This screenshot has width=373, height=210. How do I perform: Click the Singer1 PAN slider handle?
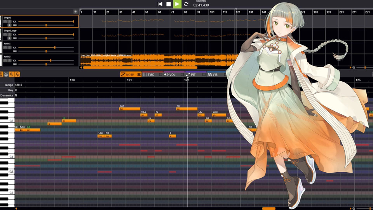[46, 25]
